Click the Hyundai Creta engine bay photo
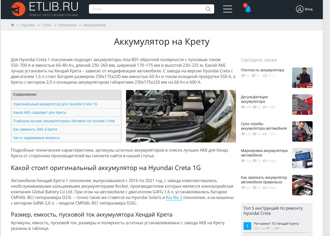The height and width of the screenshot is (236, 330). tap(181, 116)
